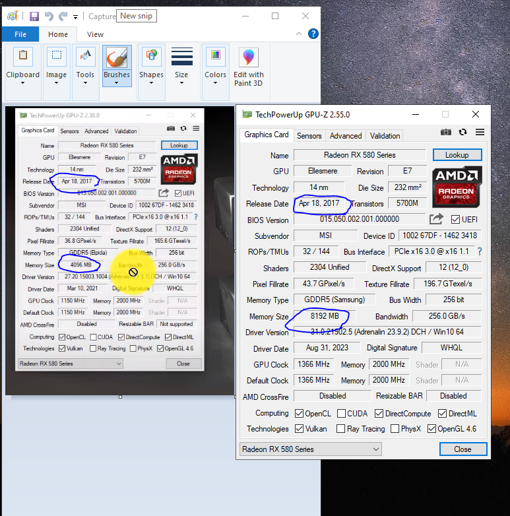The image size is (510, 516).
Task: Click Edit with Paint 3D
Action: (x=249, y=67)
